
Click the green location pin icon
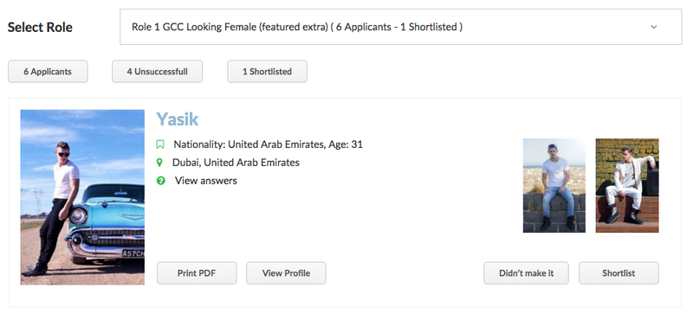(x=159, y=163)
